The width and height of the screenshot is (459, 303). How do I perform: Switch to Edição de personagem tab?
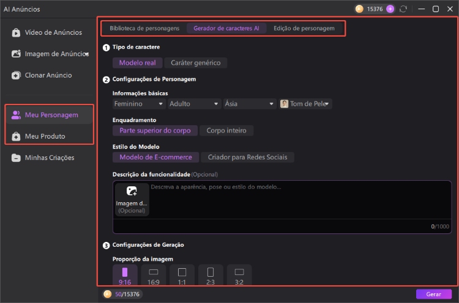click(x=304, y=28)
